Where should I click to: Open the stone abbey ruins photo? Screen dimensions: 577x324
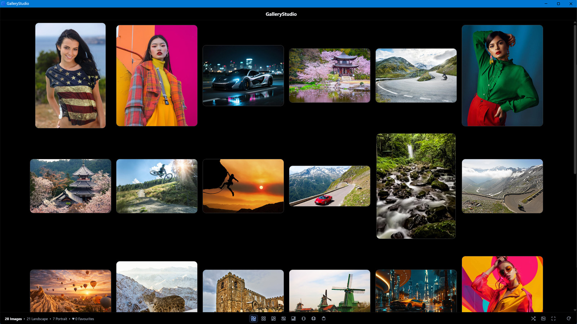point(243,291)
